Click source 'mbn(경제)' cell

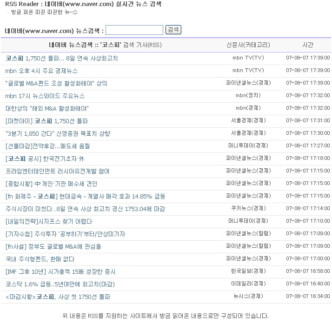pos(248,108)
